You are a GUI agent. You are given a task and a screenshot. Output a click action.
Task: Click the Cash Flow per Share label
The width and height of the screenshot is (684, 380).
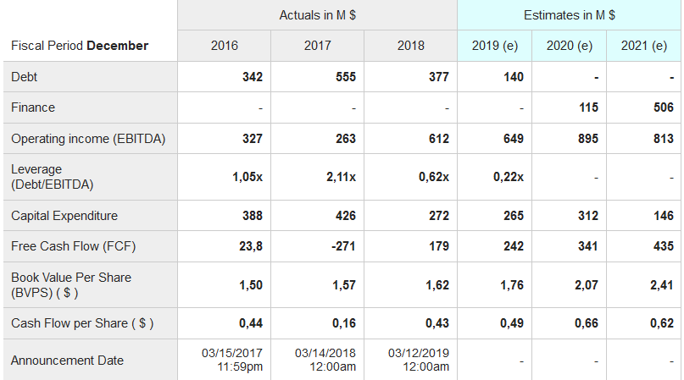point(81,323)
